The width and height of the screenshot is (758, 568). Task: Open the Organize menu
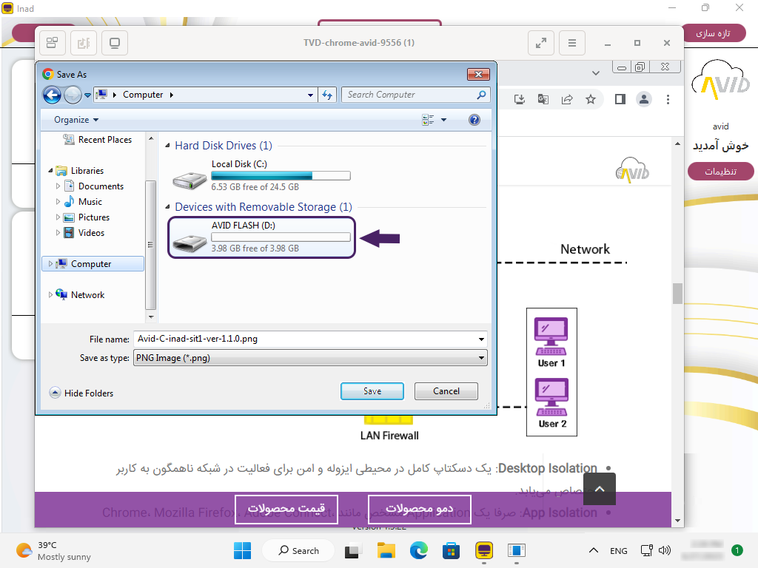(76, 120)
